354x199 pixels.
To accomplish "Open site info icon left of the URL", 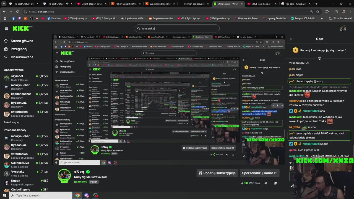I will point(25,12).
